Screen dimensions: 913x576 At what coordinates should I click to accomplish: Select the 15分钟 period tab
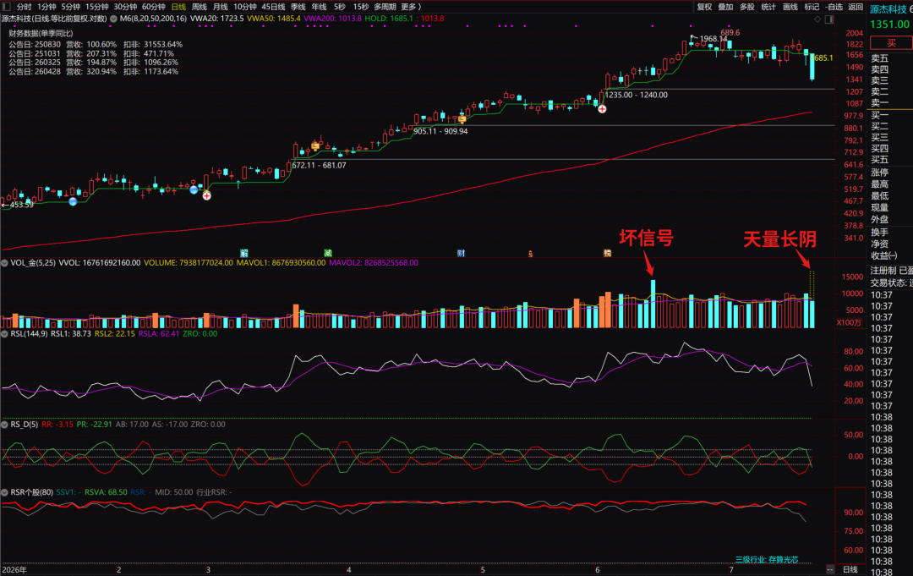tap(96, 7)
